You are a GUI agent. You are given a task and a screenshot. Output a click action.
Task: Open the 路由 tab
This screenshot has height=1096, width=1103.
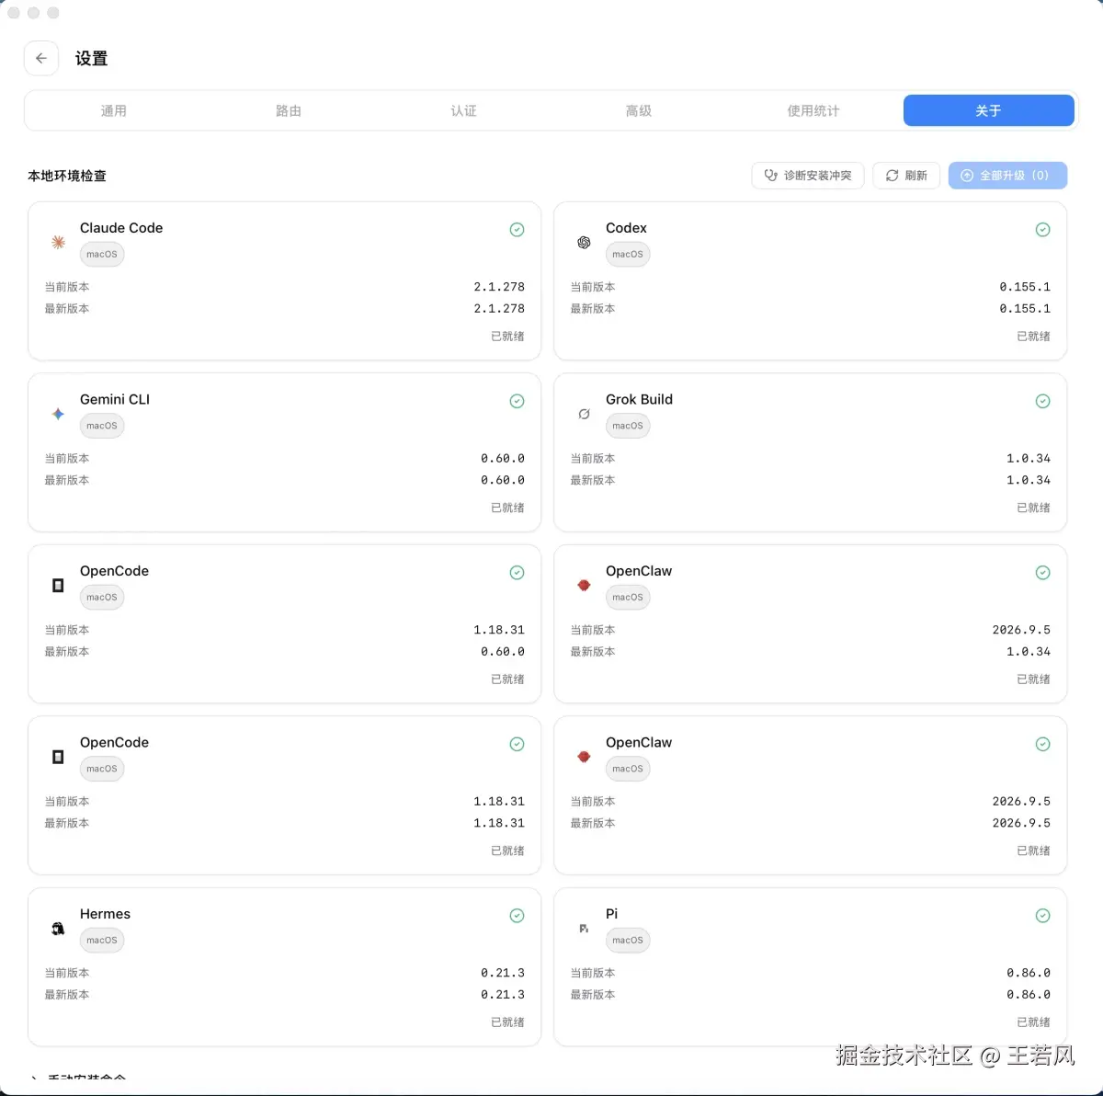[289, 110]
